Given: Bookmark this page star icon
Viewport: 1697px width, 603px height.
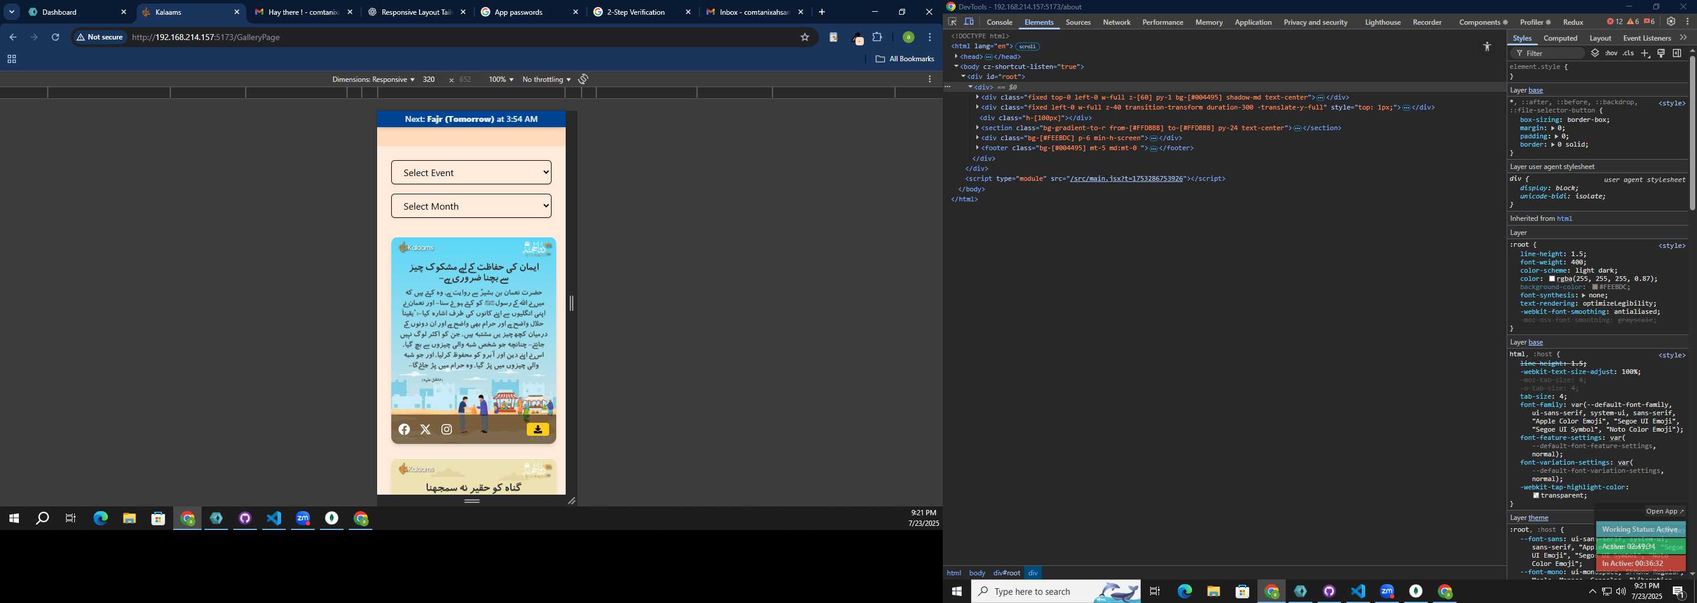Looking at the screenshot, I should pos(804,38).
